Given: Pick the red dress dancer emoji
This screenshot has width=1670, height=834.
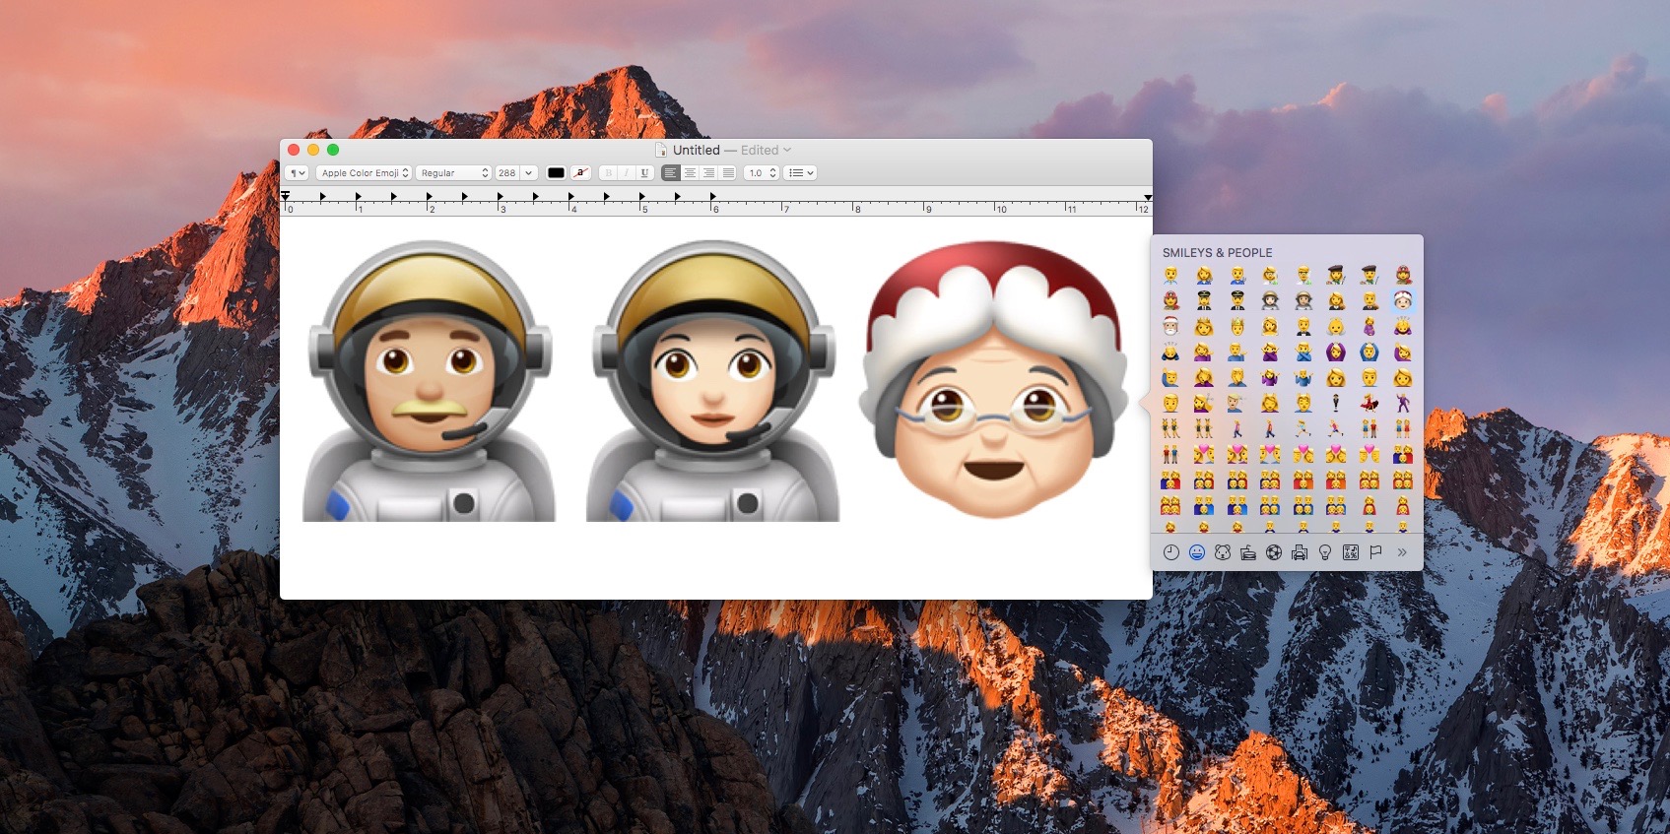Looking at the screenshot, I should pyautogui.click(x=1369, y=403).
